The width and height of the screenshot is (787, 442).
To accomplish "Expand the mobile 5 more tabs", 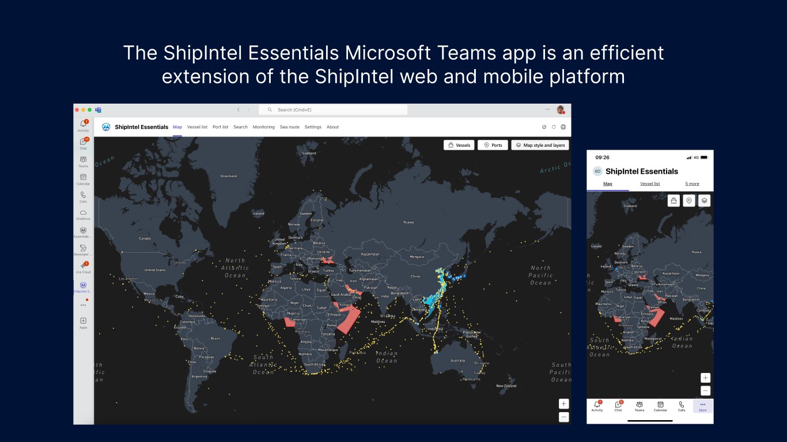I will (692, 184).
